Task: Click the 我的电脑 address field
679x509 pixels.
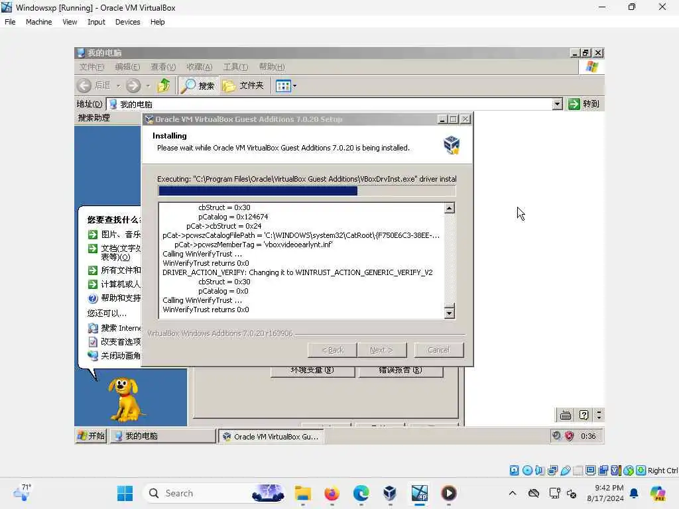Action: pyautogui.click(x=329, y=104)
